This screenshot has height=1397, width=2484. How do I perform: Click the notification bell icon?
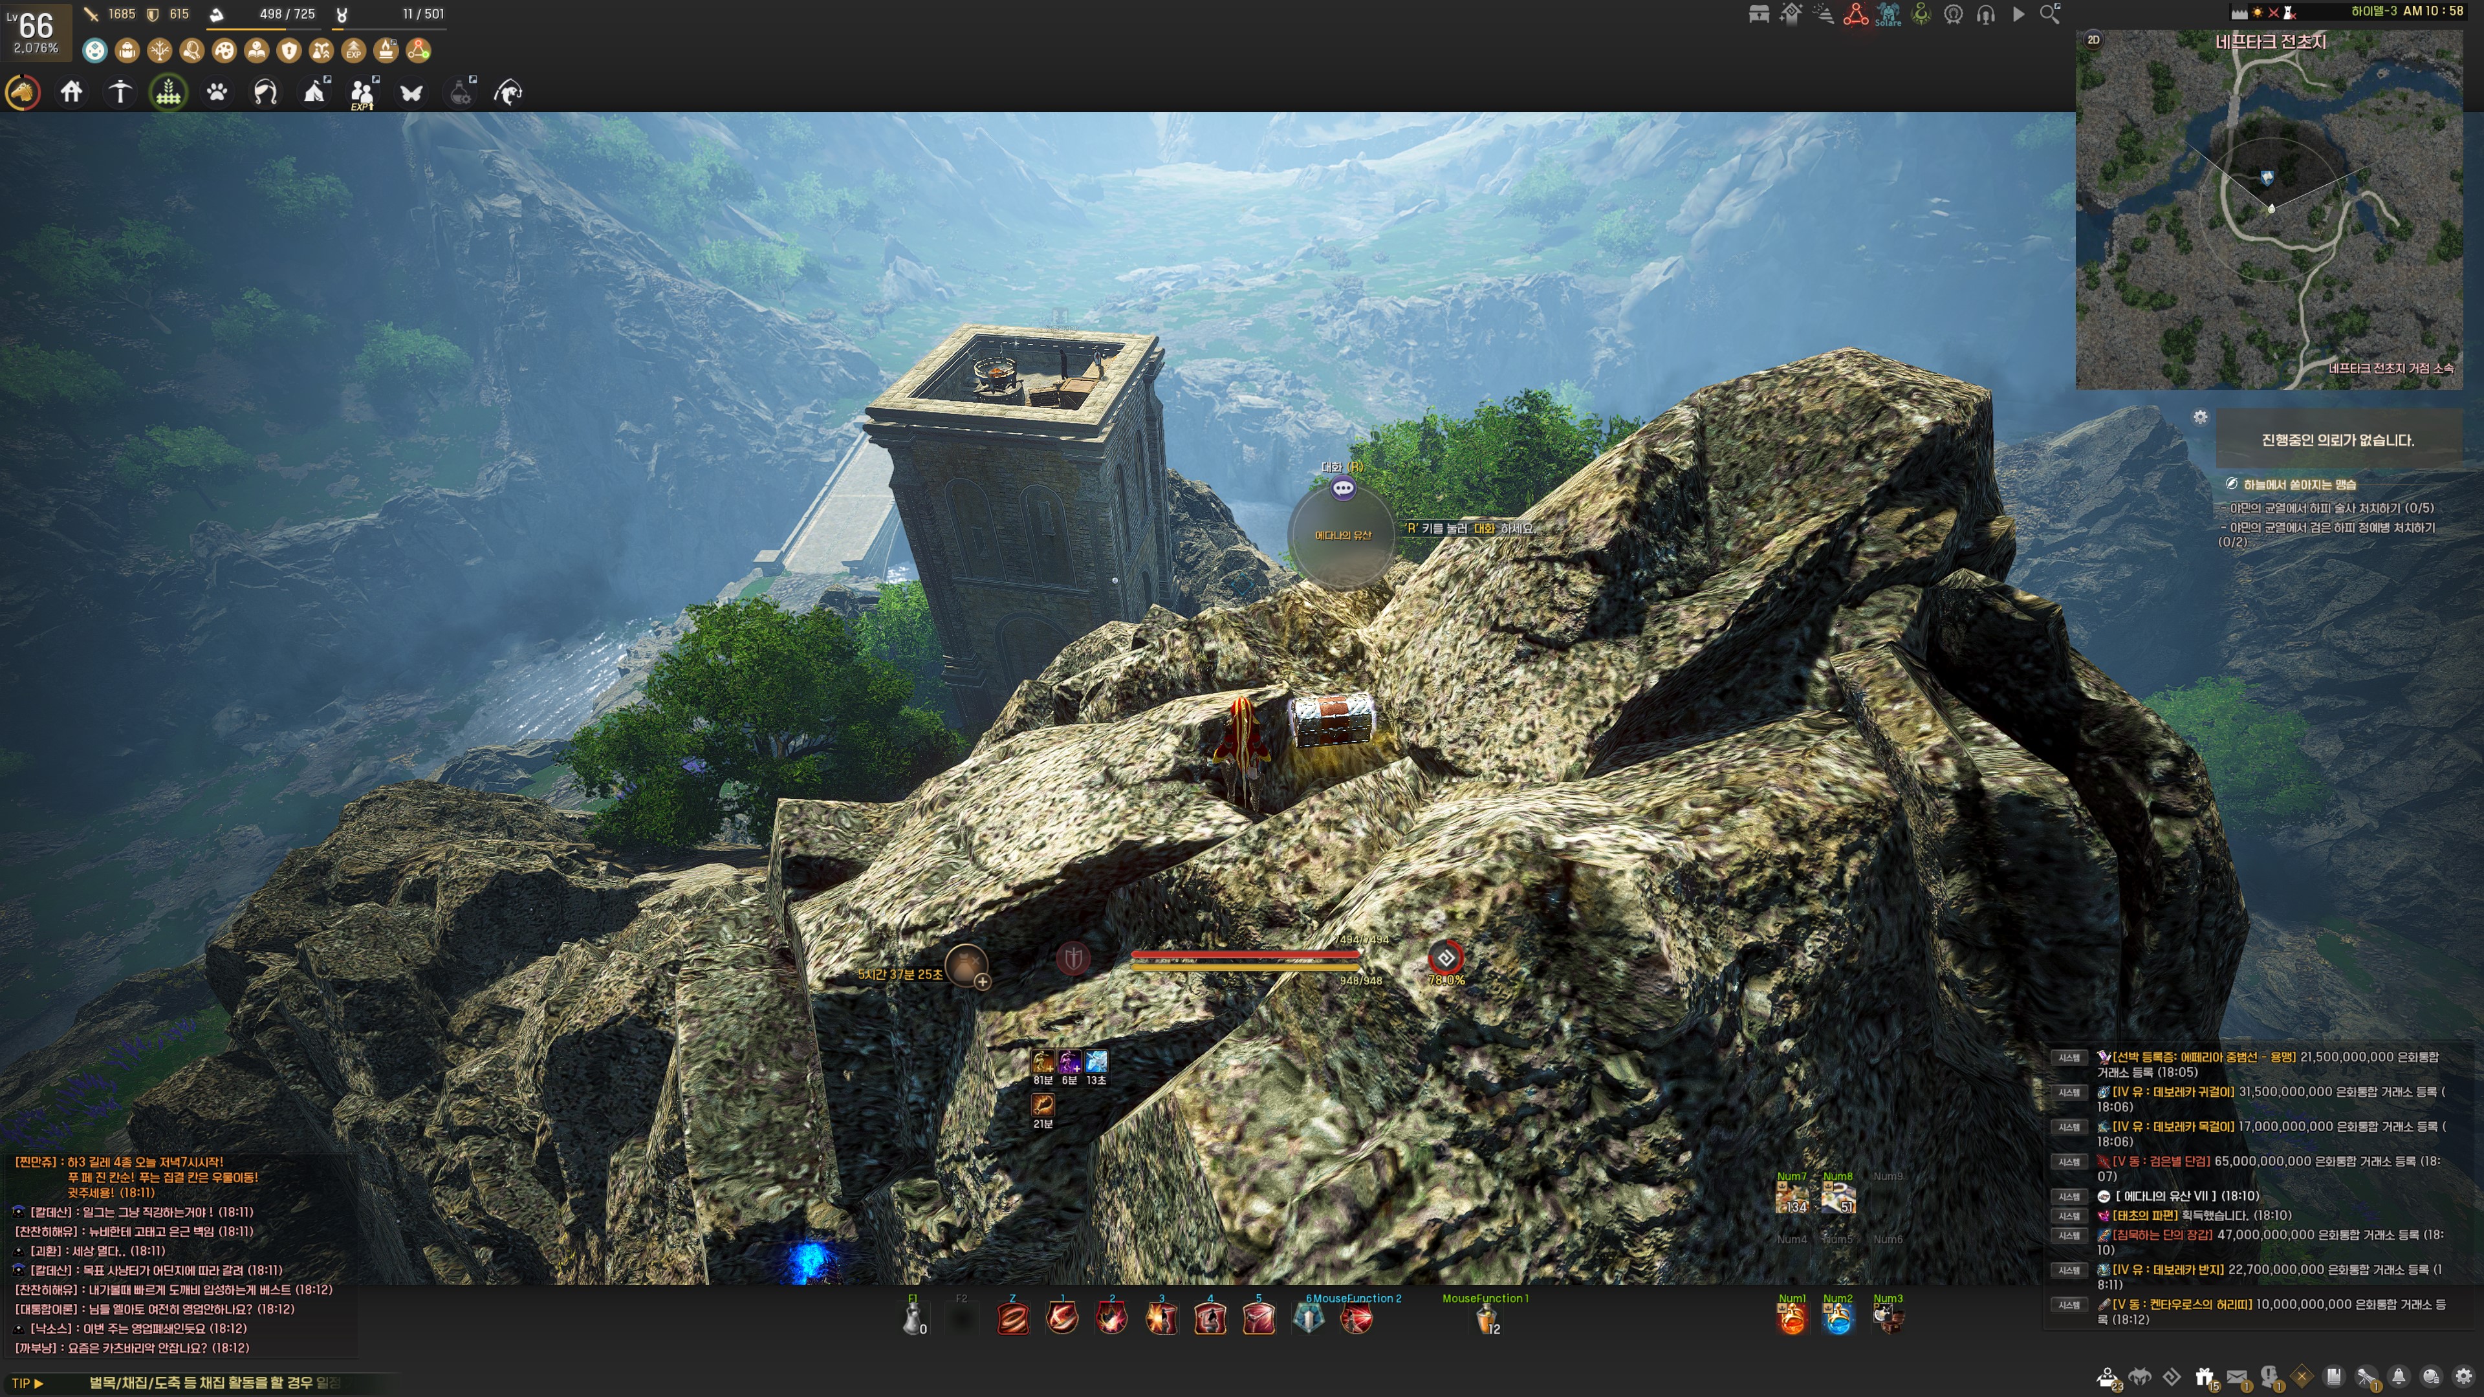(x=2399, y=1377)
